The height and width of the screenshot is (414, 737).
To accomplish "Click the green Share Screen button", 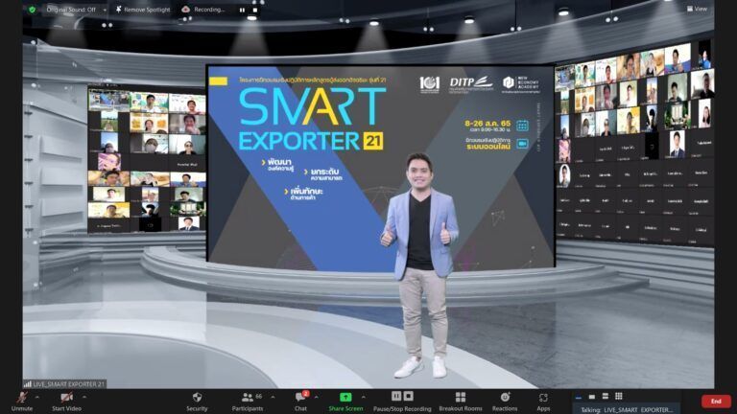I will coord(345,402).
